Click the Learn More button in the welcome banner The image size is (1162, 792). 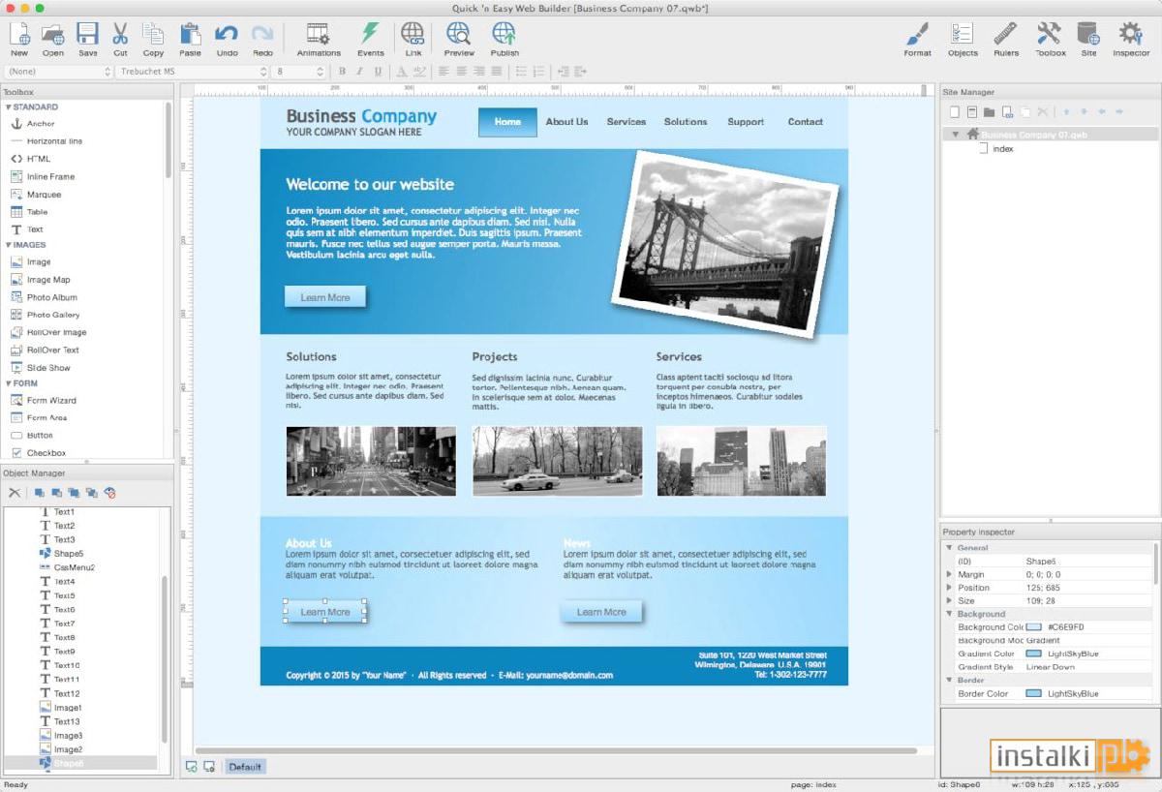tap(325, 297)
